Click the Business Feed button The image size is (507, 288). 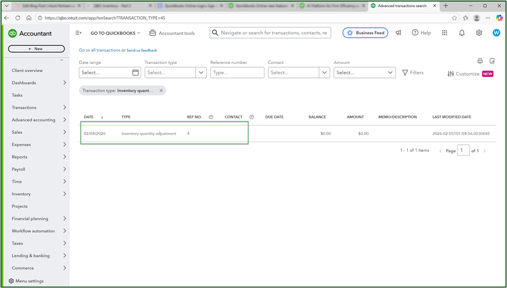(365, 33)
